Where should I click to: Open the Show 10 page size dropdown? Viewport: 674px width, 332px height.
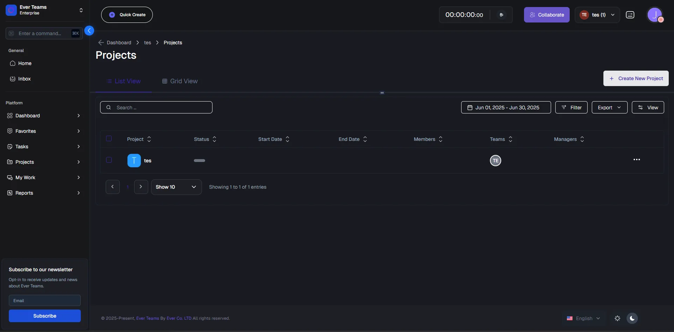pyautogui.click(x=176, y=187)
